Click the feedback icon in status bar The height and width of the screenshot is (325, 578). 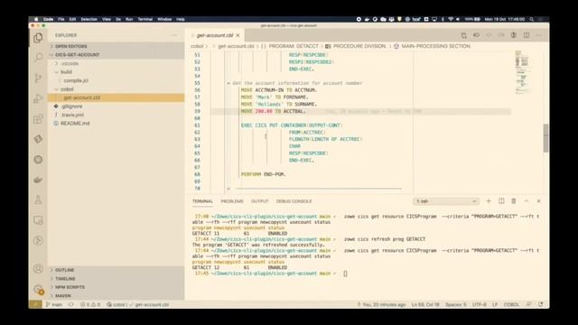(528, 305)
